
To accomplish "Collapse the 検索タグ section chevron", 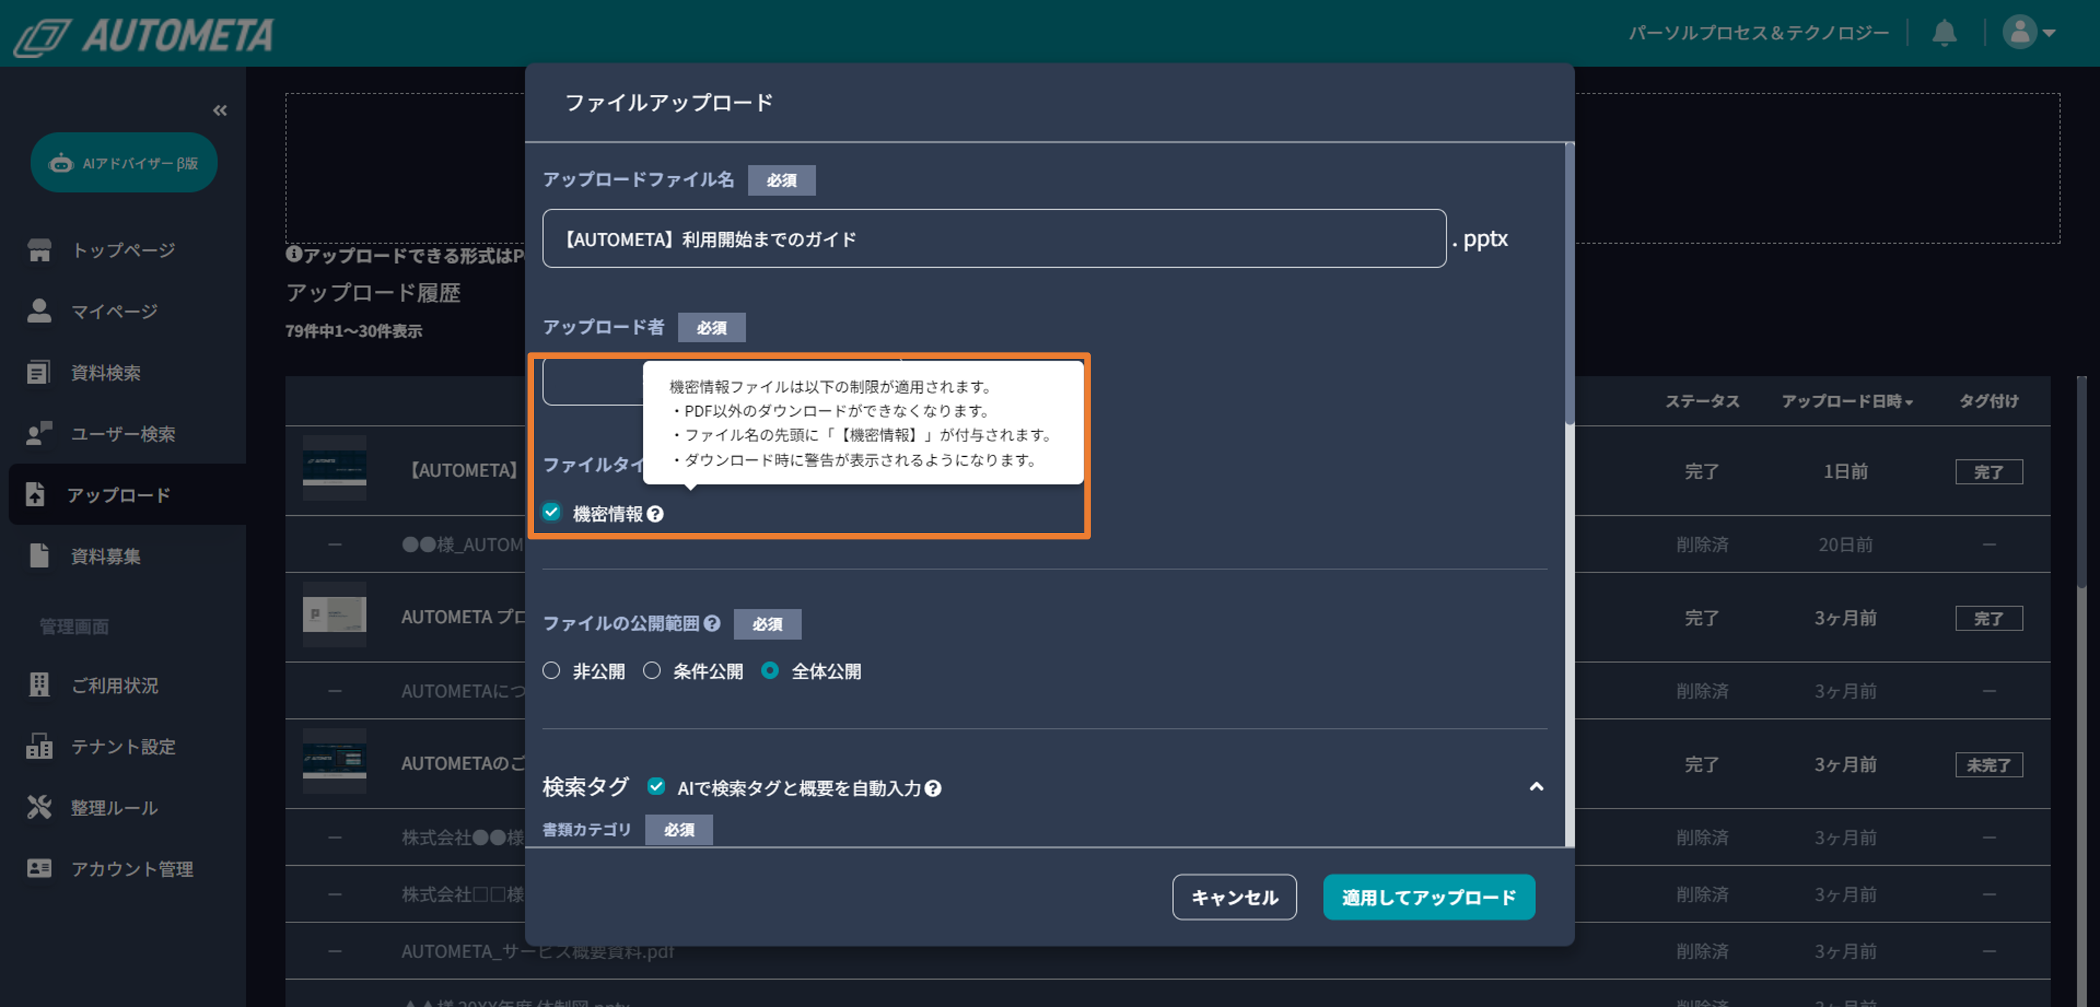I will point(1536,786).
